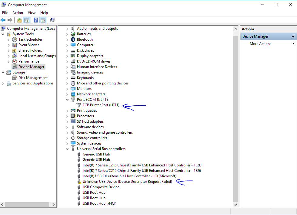The height and width of the screenshot is (215, 297).
Task: Expand the Sound, video and game controllers
Action: (x=67, y=133)
